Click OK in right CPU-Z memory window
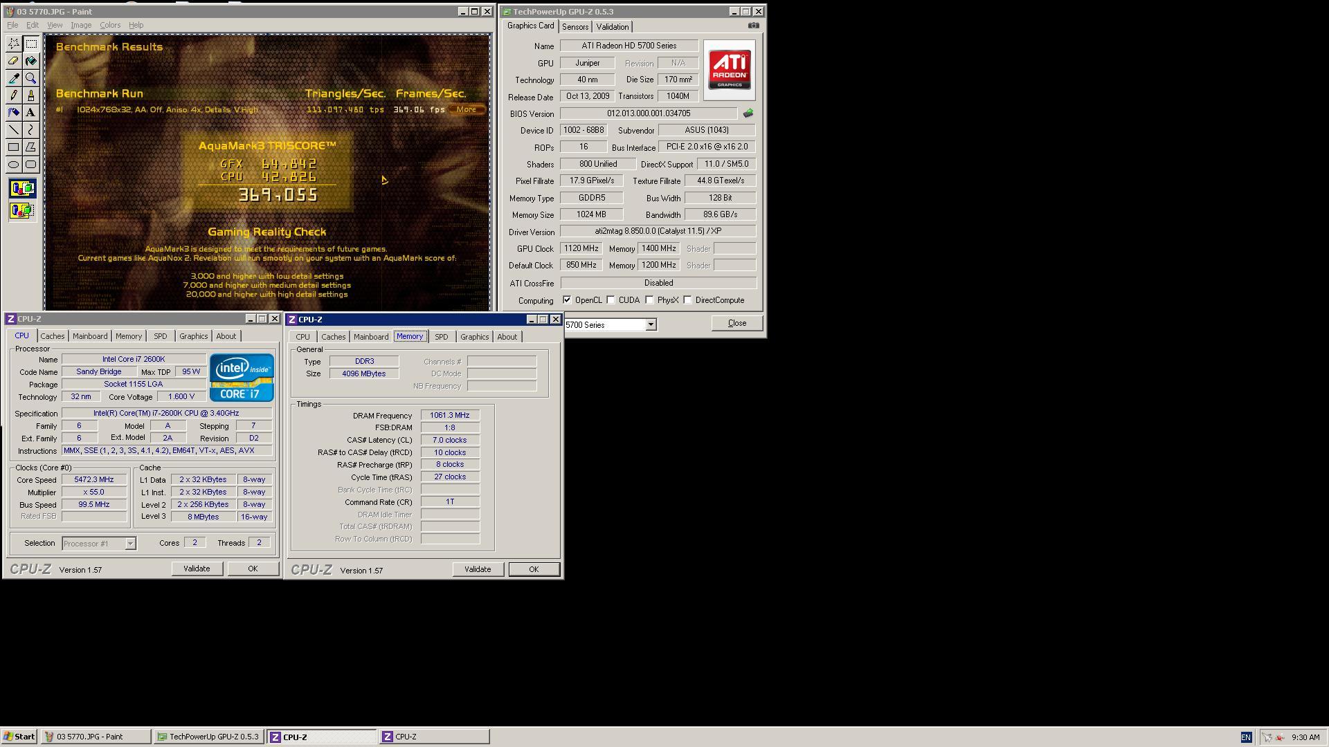Screen dimensions: 1329x747 (x=534, y=569)
